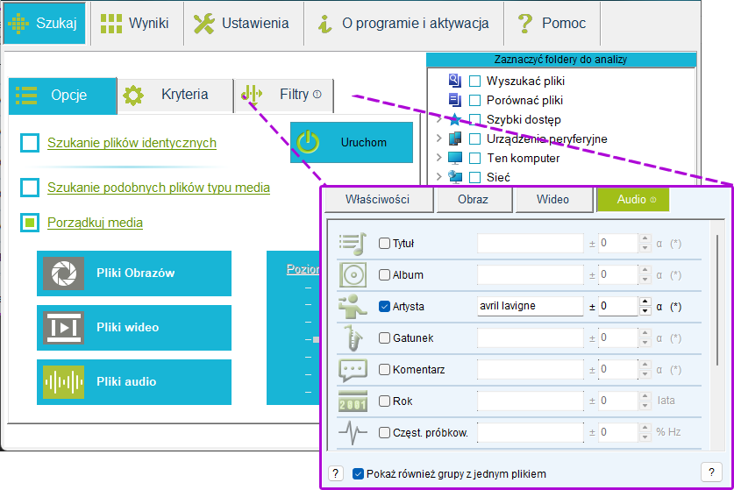Toggle the Porządkuj media checkbox

tap(30, 223)
